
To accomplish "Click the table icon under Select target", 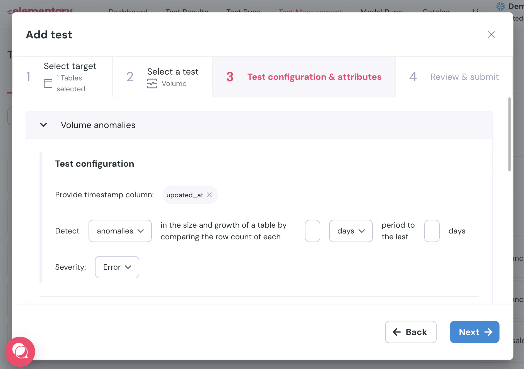I will click(48, 83).
